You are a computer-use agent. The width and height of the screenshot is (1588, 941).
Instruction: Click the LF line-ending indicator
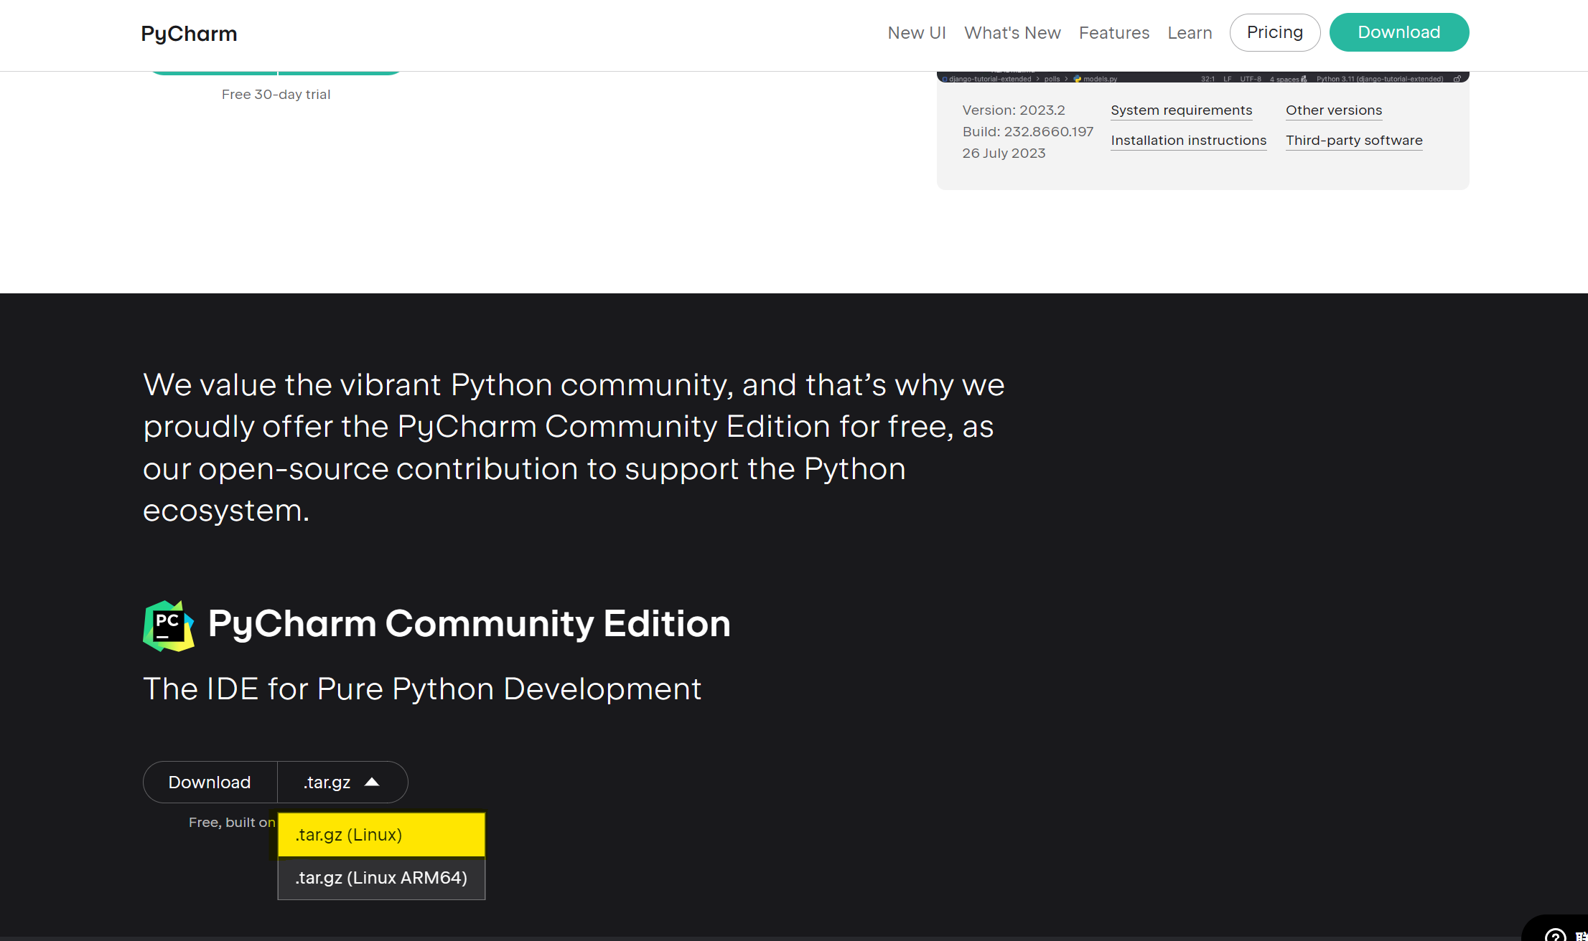1228,80
